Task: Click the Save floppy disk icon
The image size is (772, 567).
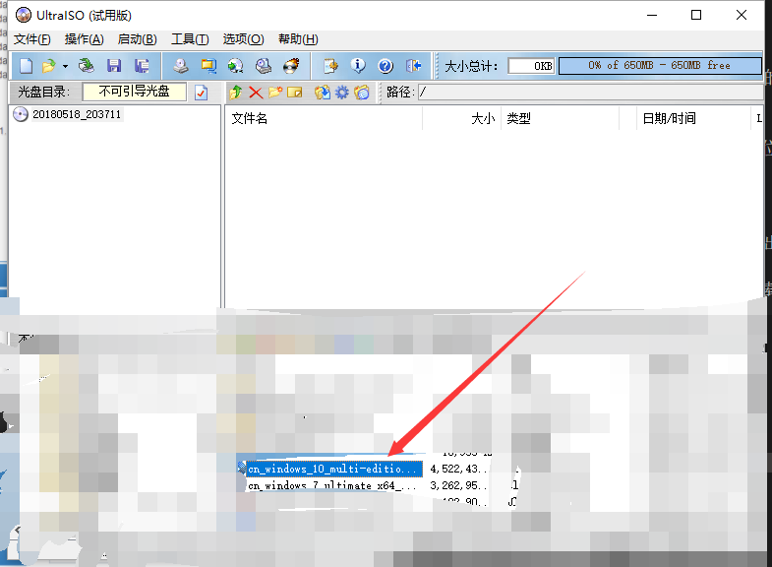Action: click(x=114, y=66)
